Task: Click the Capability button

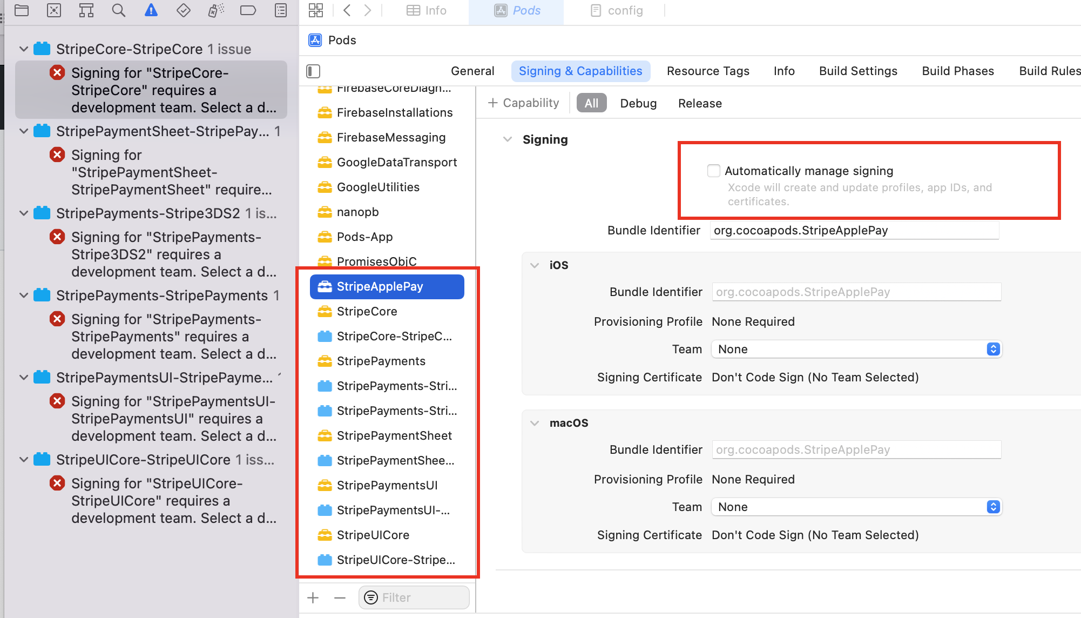Action: click(x=523, y=103)
